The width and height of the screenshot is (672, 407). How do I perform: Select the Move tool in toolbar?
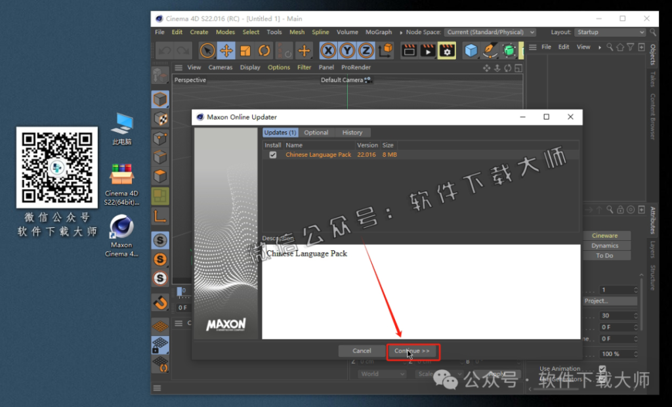[226, 51]
